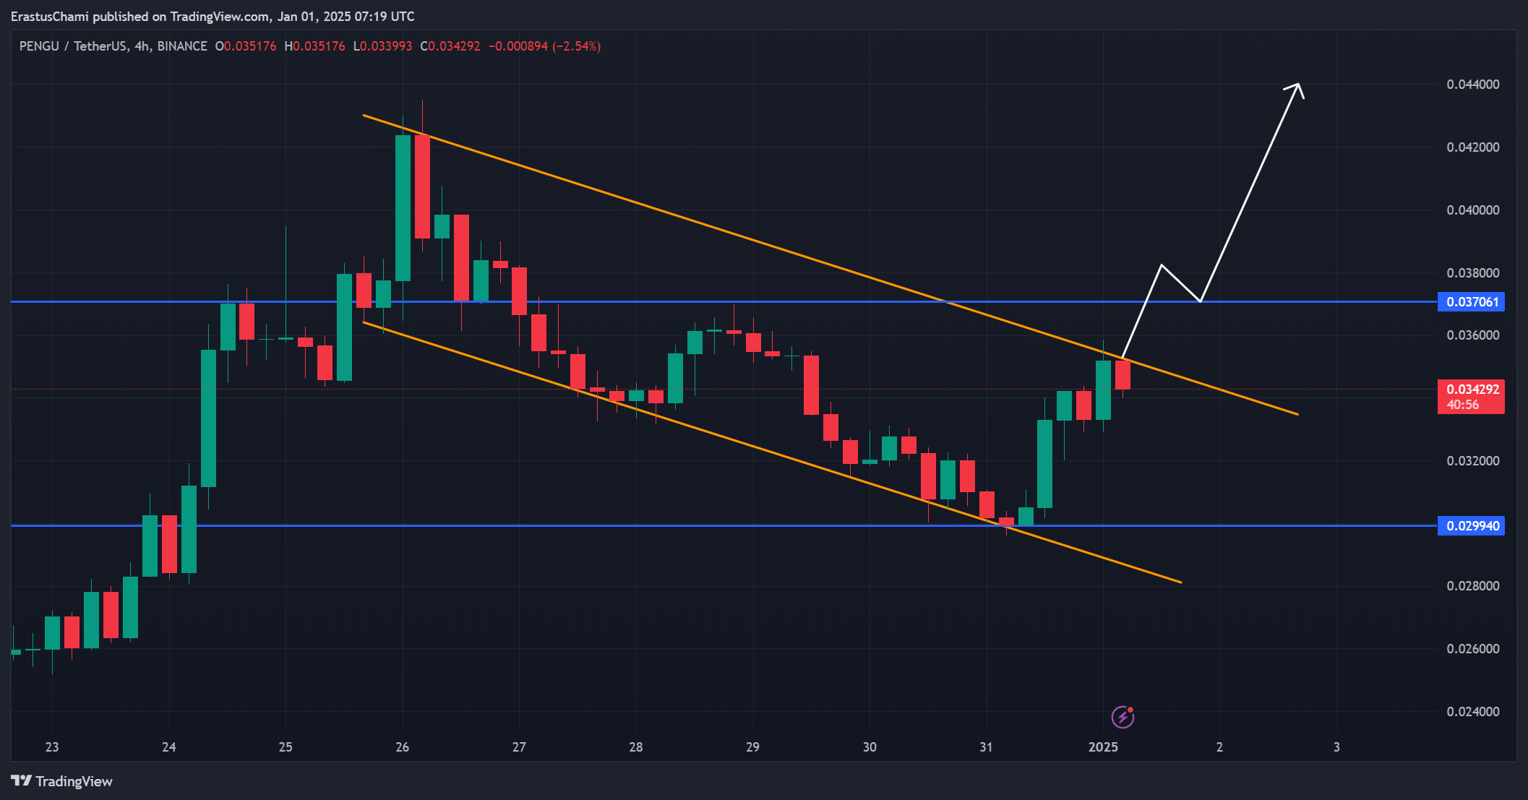Click the 0.028000 price axis label
1528x800 pixels.
click(1473, 586)
